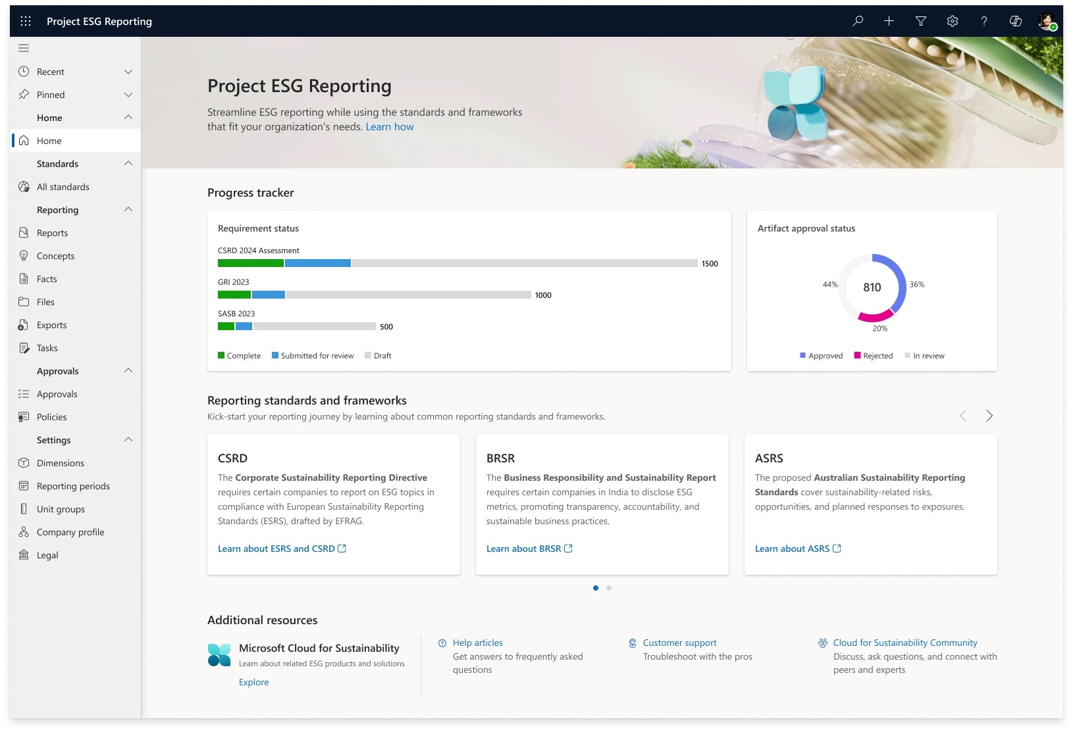Click the search icon in the top bar
This screenshot has width=1073, height=732.
click(x=857, y=20)
